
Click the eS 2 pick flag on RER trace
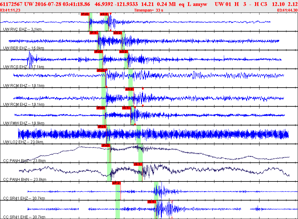(x=118, y=33)
